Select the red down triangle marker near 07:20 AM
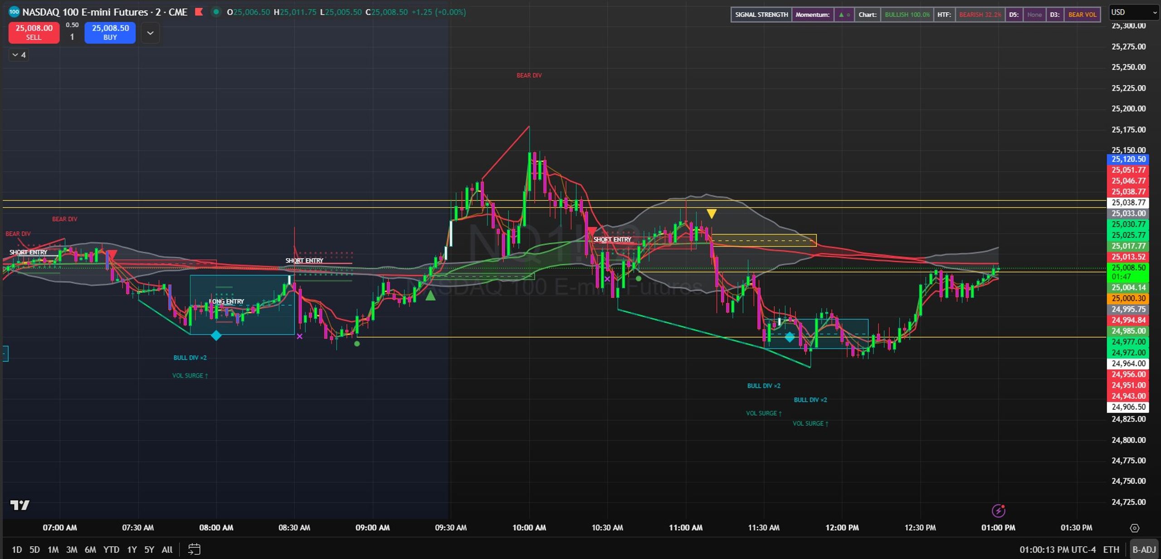 112,254
